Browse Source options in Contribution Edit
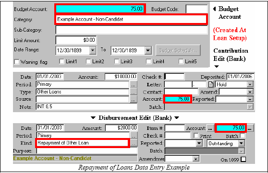 (x=134, y=99)
